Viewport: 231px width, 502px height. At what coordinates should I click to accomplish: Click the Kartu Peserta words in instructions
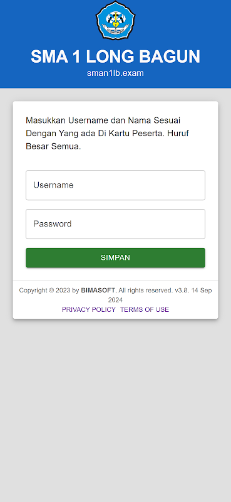pyautogui.click(x=136, y=134)
